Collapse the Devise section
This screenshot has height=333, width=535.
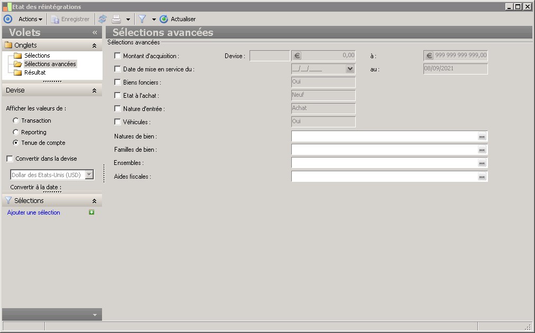pyautogui.click(x=94, y=90)
